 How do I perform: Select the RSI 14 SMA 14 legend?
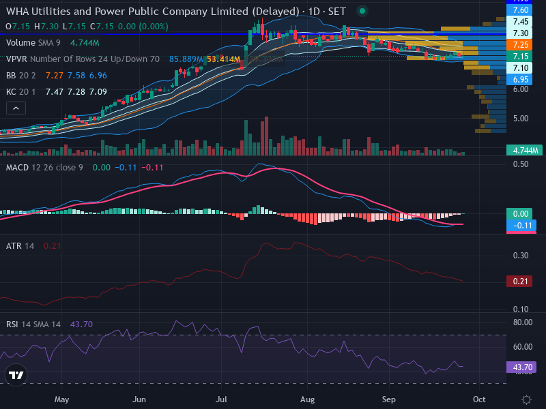tap(33, 324)
